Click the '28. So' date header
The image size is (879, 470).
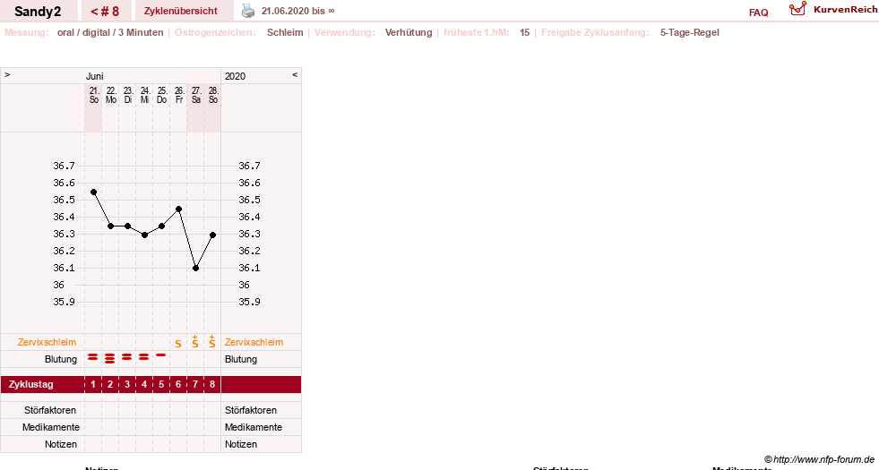(213, 95)
